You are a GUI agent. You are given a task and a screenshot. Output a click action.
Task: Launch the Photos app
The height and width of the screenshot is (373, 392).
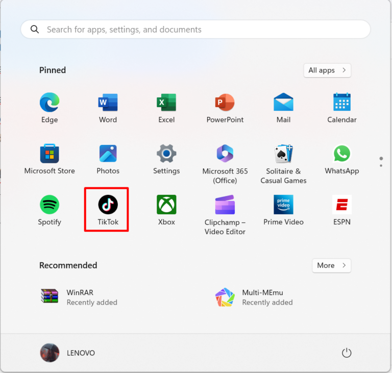108,159
